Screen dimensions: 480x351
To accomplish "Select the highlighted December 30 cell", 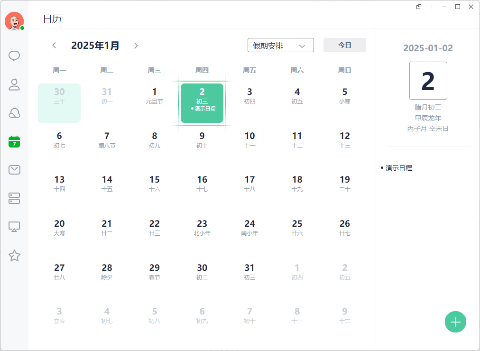I will tap(59, 103).
